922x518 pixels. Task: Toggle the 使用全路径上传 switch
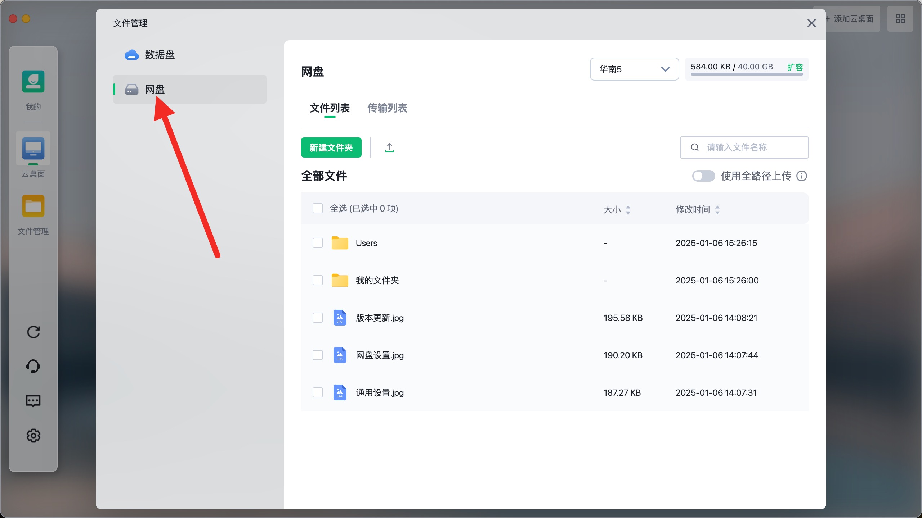[703, 176]
